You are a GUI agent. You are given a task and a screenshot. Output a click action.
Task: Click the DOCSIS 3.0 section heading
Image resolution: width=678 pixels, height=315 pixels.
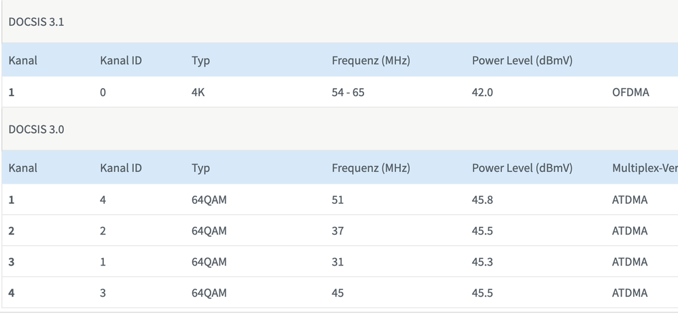click(36, 129)
